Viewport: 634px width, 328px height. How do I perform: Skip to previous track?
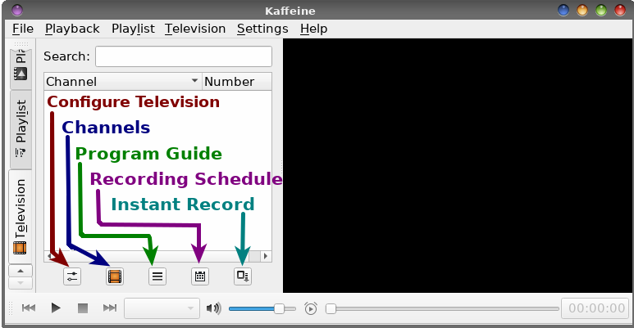point(29,308)
